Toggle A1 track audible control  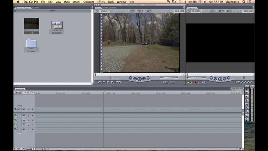click(15, 115)
